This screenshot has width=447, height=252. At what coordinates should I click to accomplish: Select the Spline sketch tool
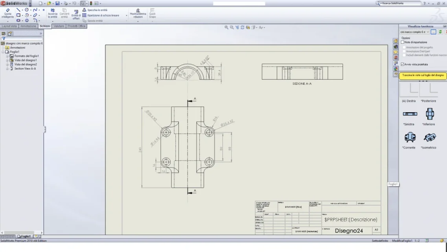35,10
